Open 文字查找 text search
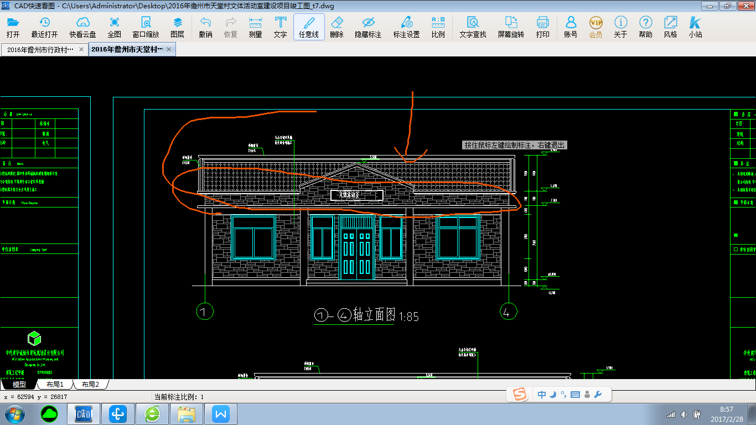The width and height of the screenshot is (756, 425). [x=473, y=27]
